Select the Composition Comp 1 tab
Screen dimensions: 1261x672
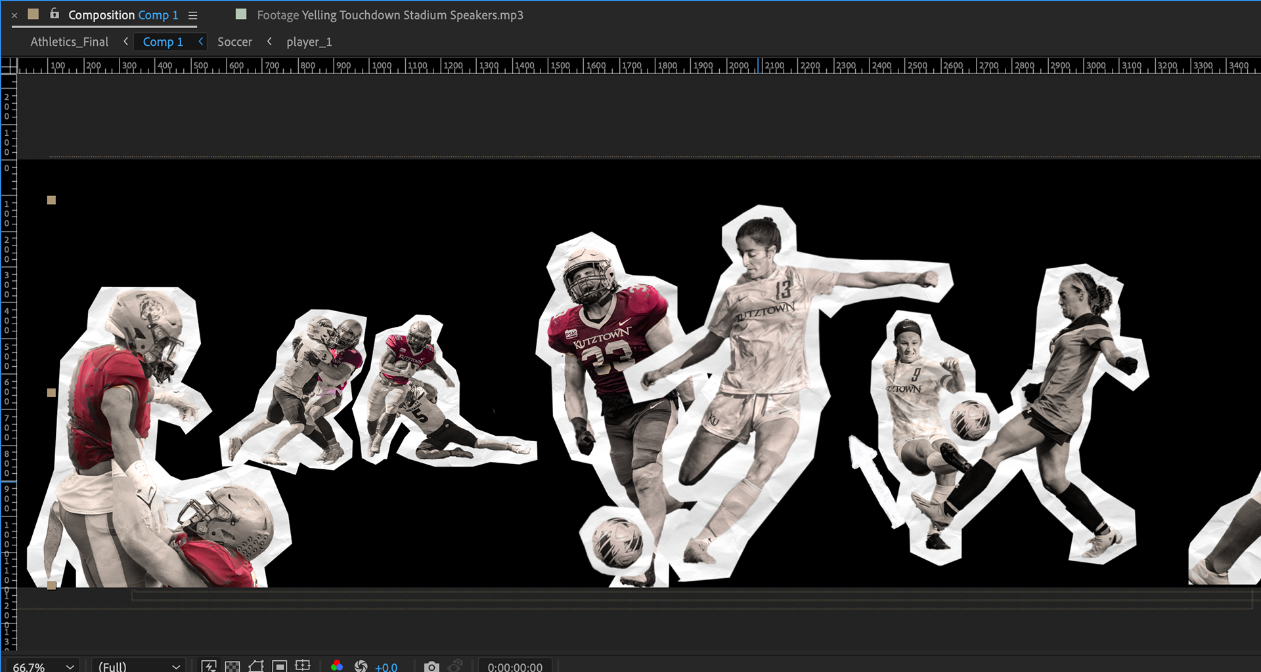pyautogui.click(x=123, y=14)
